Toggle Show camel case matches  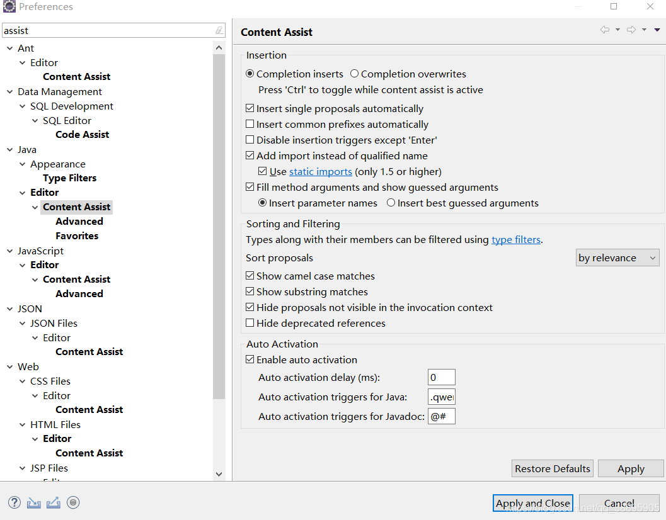[x=250, y=276]
